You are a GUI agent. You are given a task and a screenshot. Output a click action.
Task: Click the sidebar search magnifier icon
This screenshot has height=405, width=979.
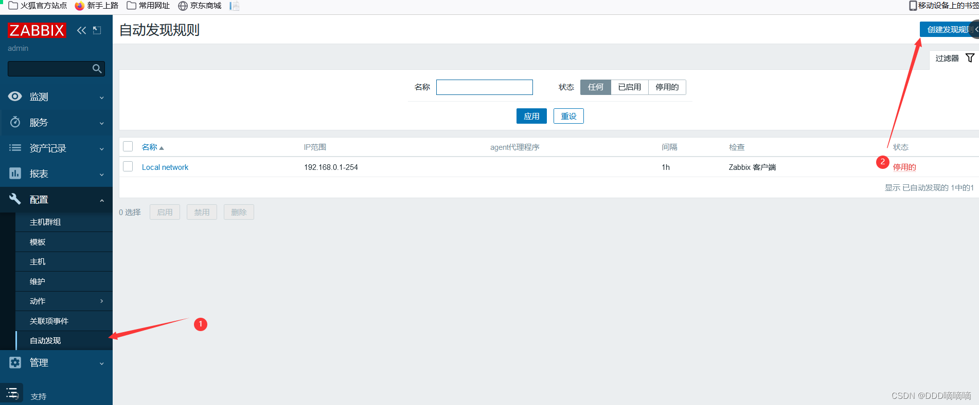(x=97, y=69)
